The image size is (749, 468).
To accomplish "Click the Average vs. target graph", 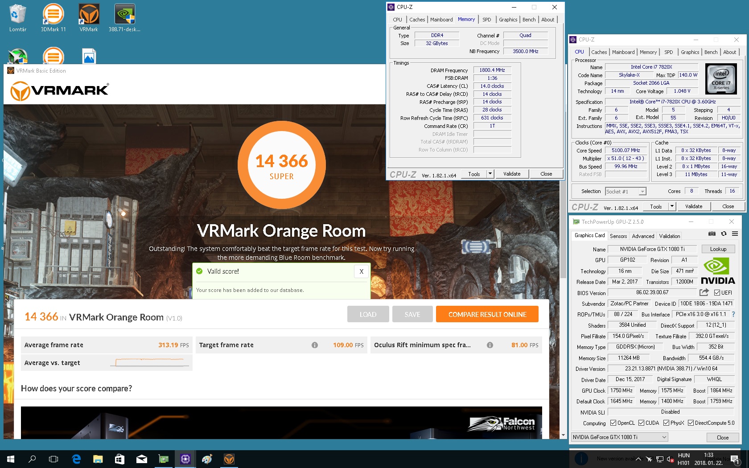I will click(150, 363).
